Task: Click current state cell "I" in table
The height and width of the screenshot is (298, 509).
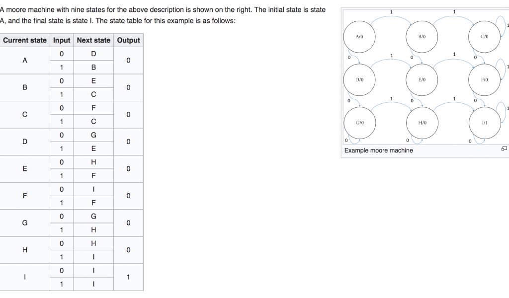Action: [25, 277]
